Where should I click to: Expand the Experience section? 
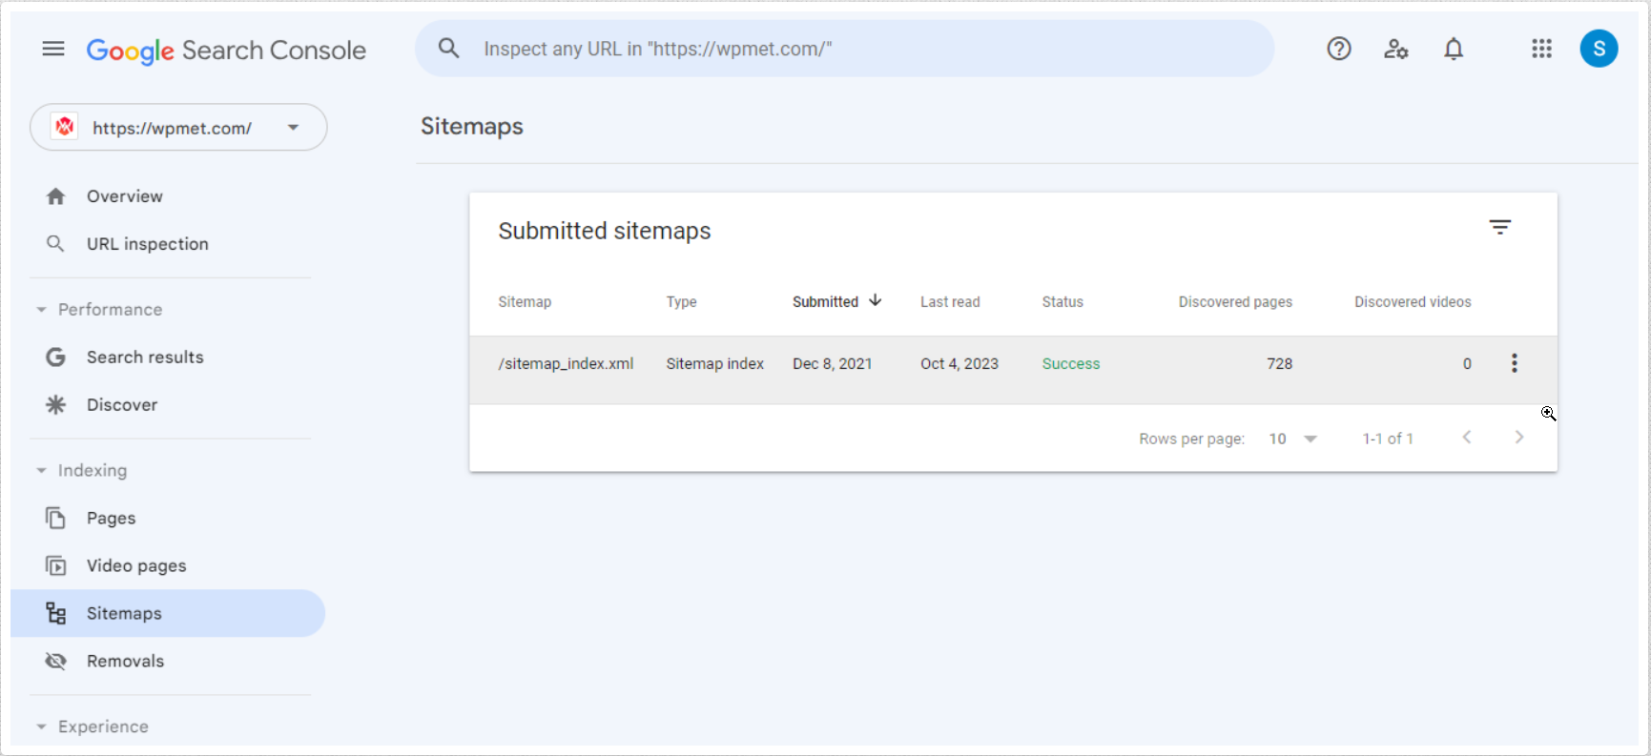coord(41,726)
